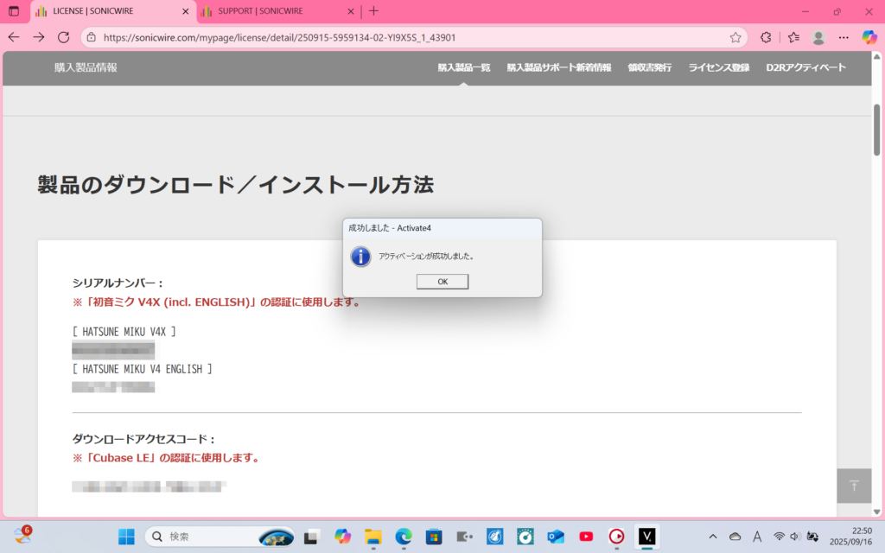Screen dimensions: 885x553
Task: Open the Edge favorites list
Action: tap(793, 37)
